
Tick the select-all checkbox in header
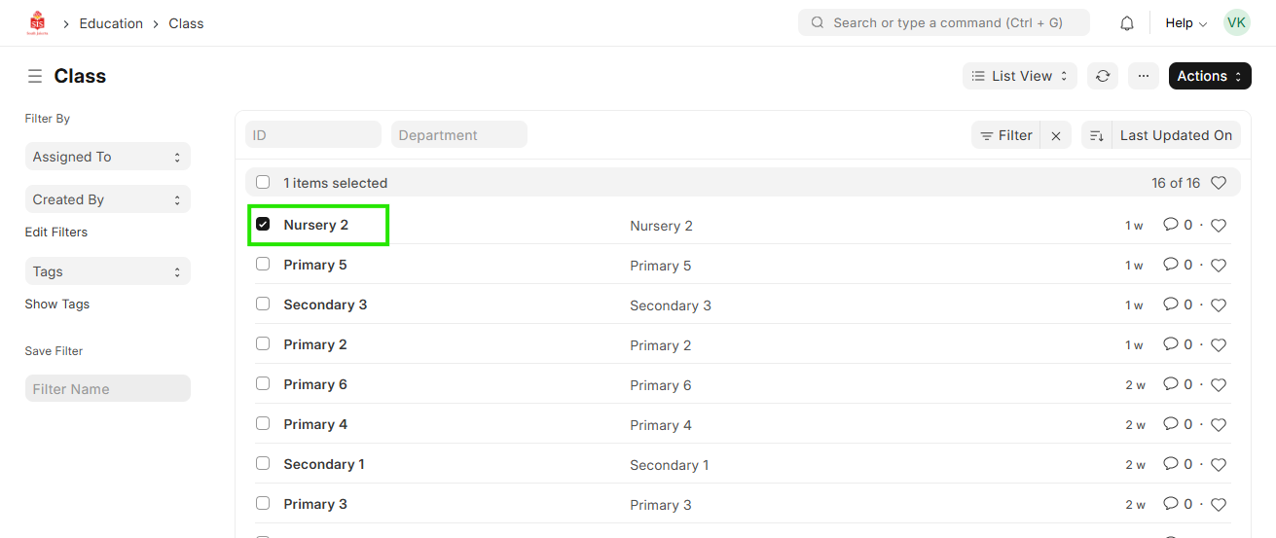[x=263, y=183]
